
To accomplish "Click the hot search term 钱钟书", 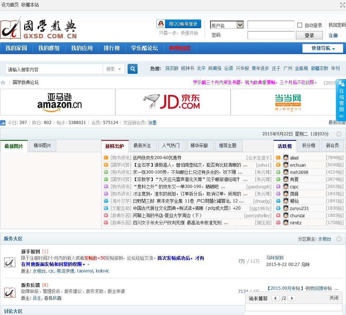I will coord(187,69).
